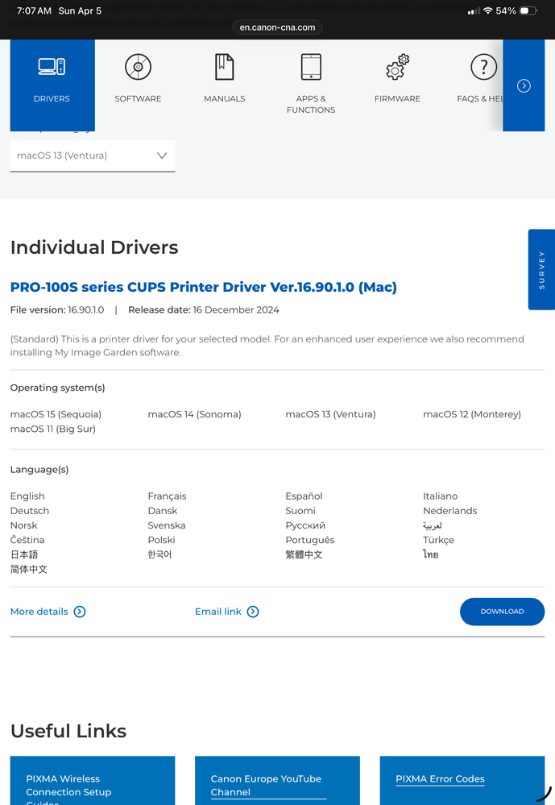Switch to the MANUALS tab label

(225, 98)
